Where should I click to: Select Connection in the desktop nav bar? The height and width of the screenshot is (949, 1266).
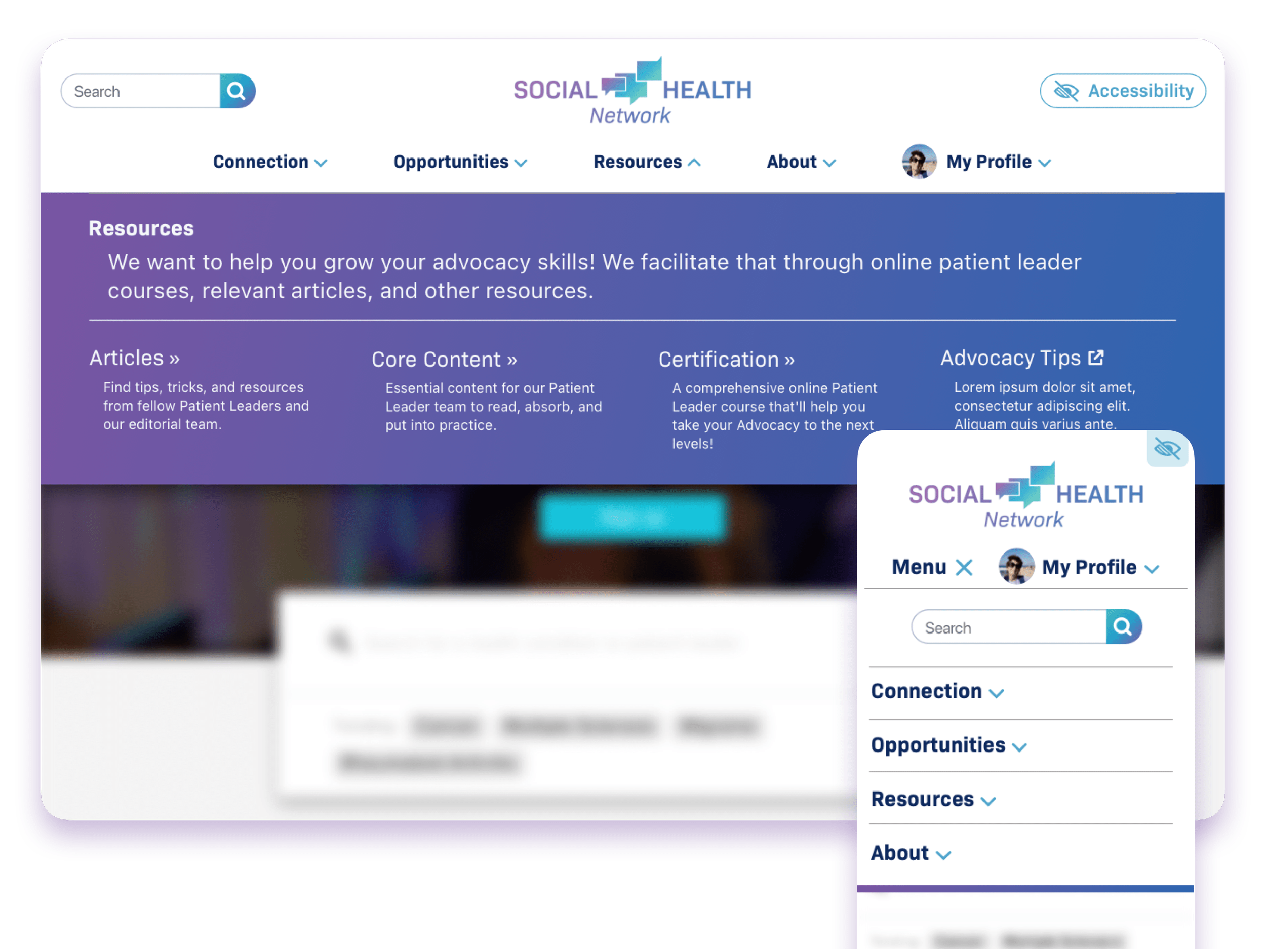click(261, 162)
